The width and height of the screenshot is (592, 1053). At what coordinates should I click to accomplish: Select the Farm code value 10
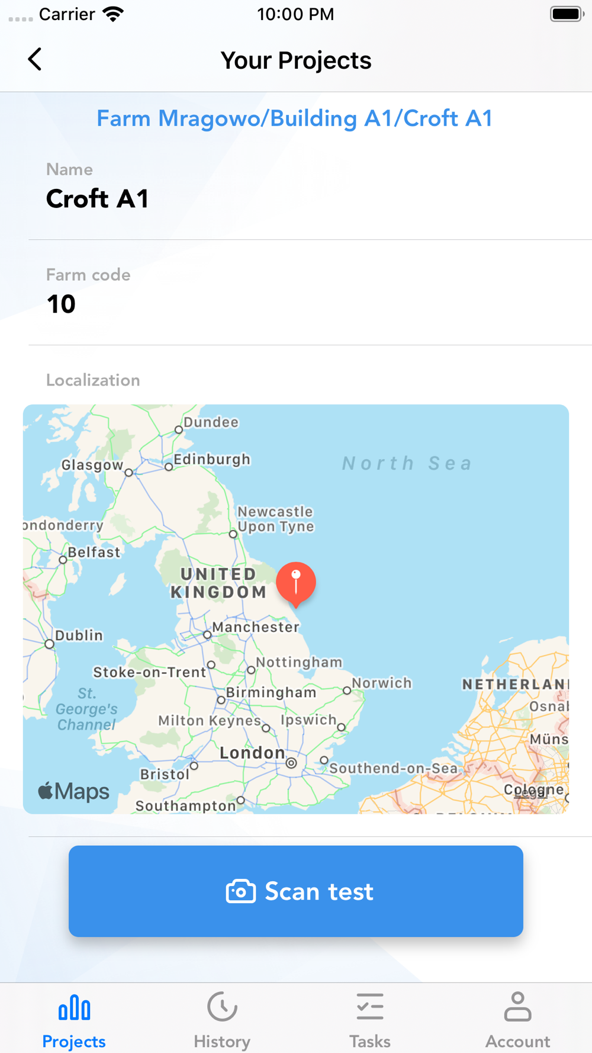click(x=61, y=304)
